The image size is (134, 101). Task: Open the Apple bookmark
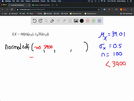(22, 13)
